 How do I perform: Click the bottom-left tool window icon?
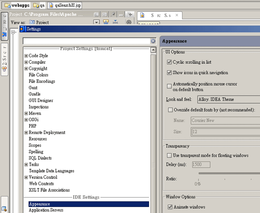[x=4, y=208]
